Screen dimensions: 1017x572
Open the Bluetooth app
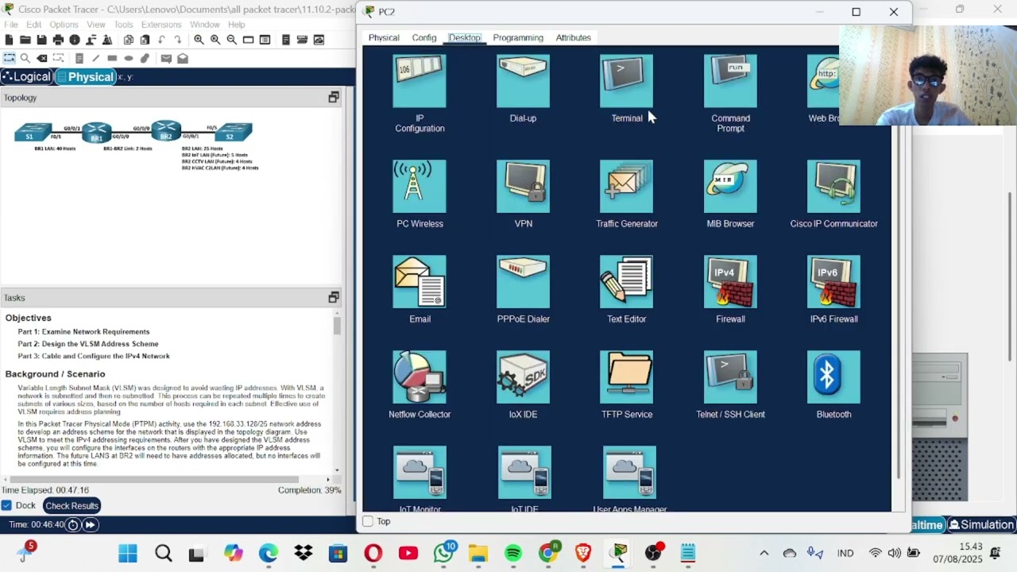coord(833,377)
